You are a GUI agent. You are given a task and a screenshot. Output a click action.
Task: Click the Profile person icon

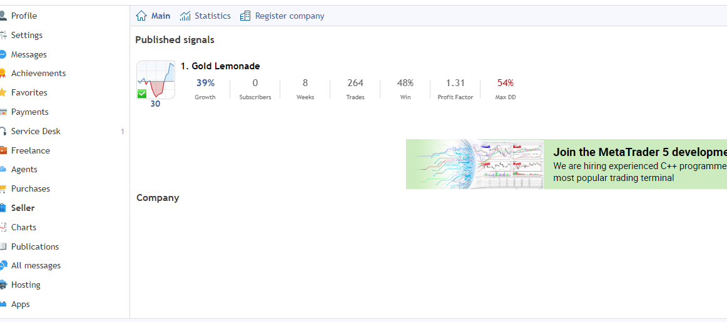click(3, 16)
